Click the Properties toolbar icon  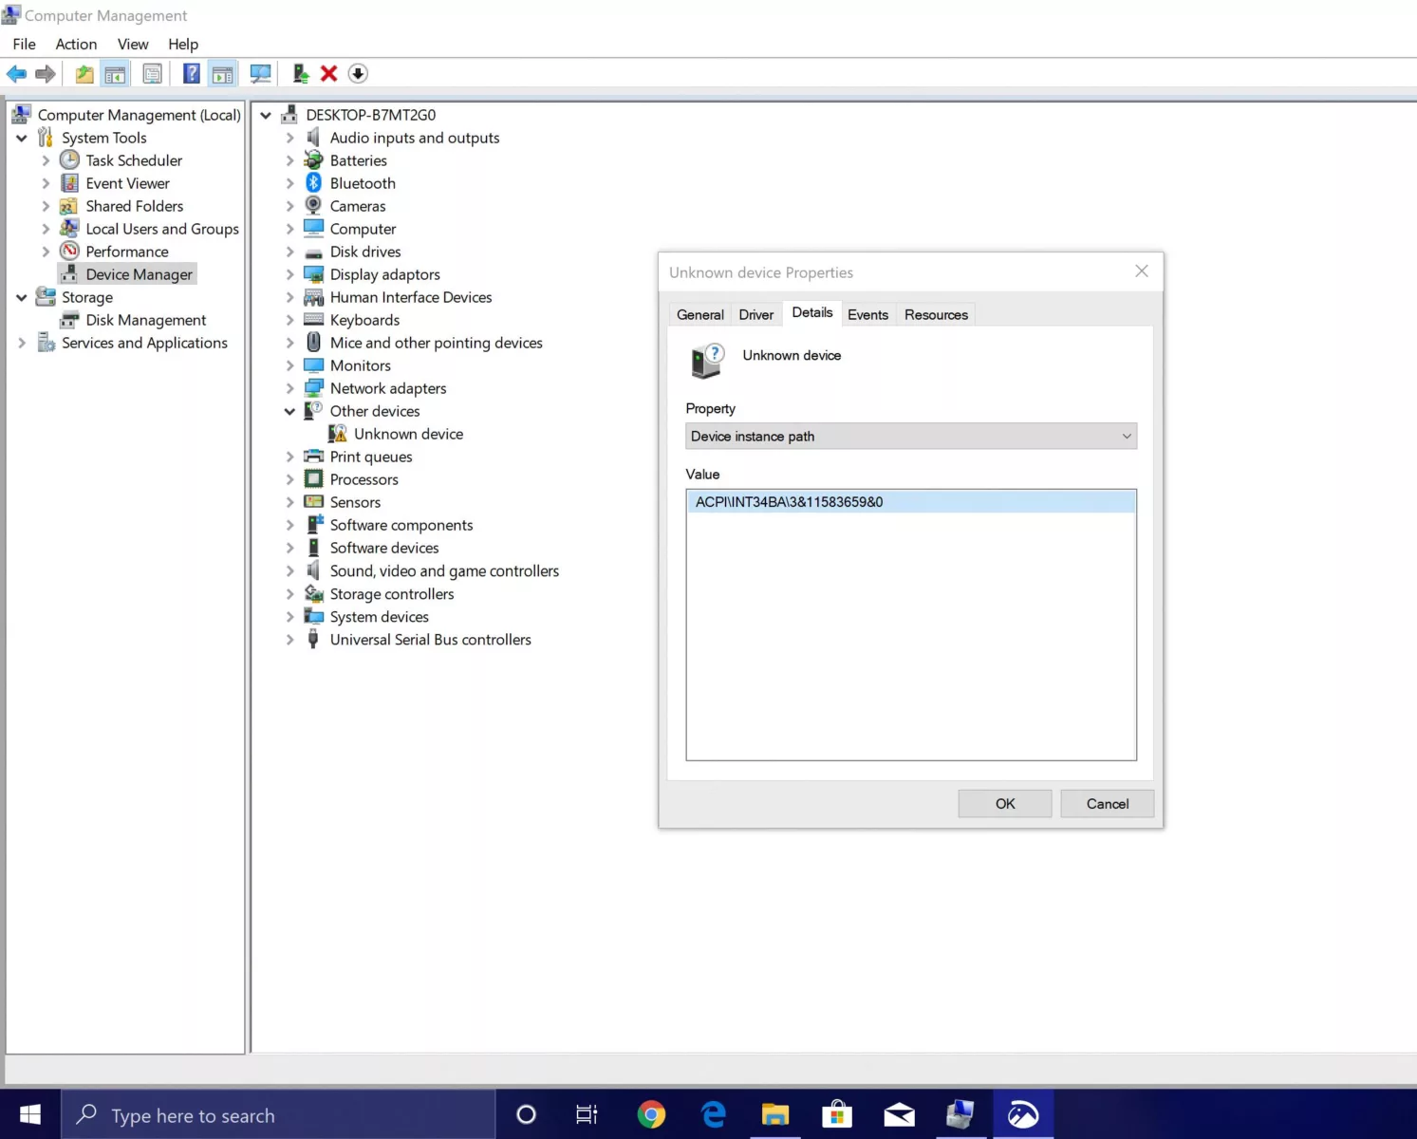[x=152, y=73]
